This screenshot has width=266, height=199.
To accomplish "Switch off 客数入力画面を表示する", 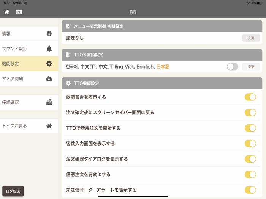I will point(250,144).
